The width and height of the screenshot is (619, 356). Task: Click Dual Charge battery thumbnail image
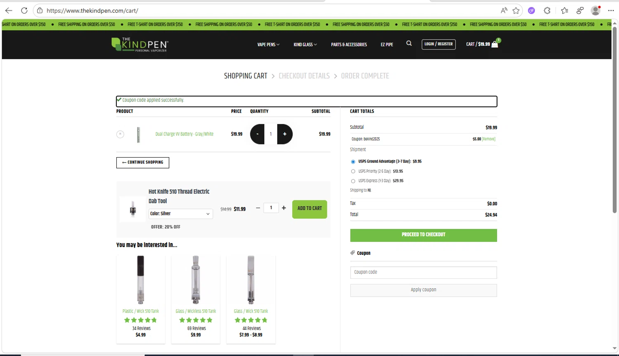[x=139, y=134]
